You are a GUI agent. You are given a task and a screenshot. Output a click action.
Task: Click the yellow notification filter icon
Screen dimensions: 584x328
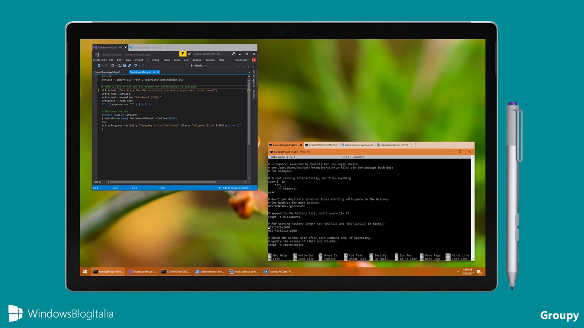pos(182,54)
